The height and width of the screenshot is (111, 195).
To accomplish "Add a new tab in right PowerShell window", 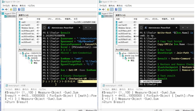I will tap(183, 28).
